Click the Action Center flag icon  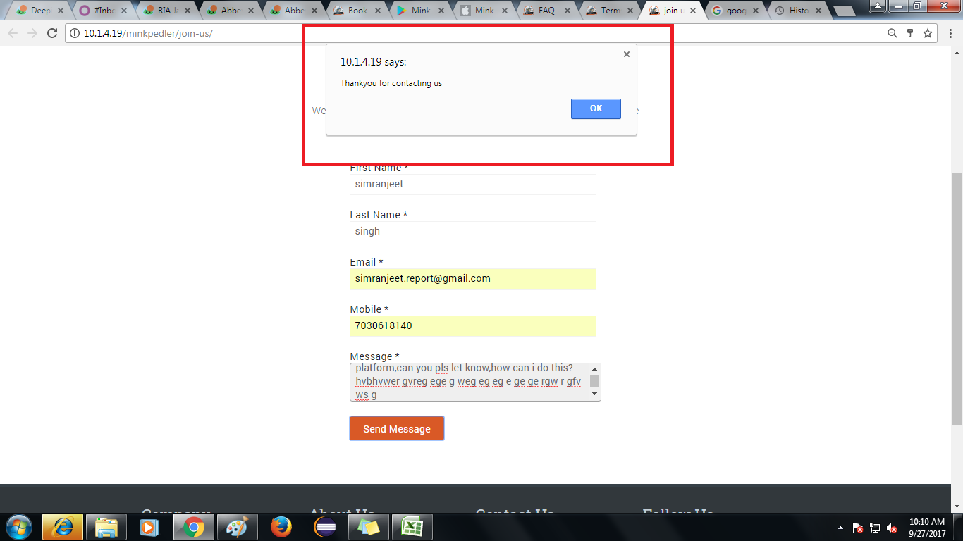[x=859, y=528]
